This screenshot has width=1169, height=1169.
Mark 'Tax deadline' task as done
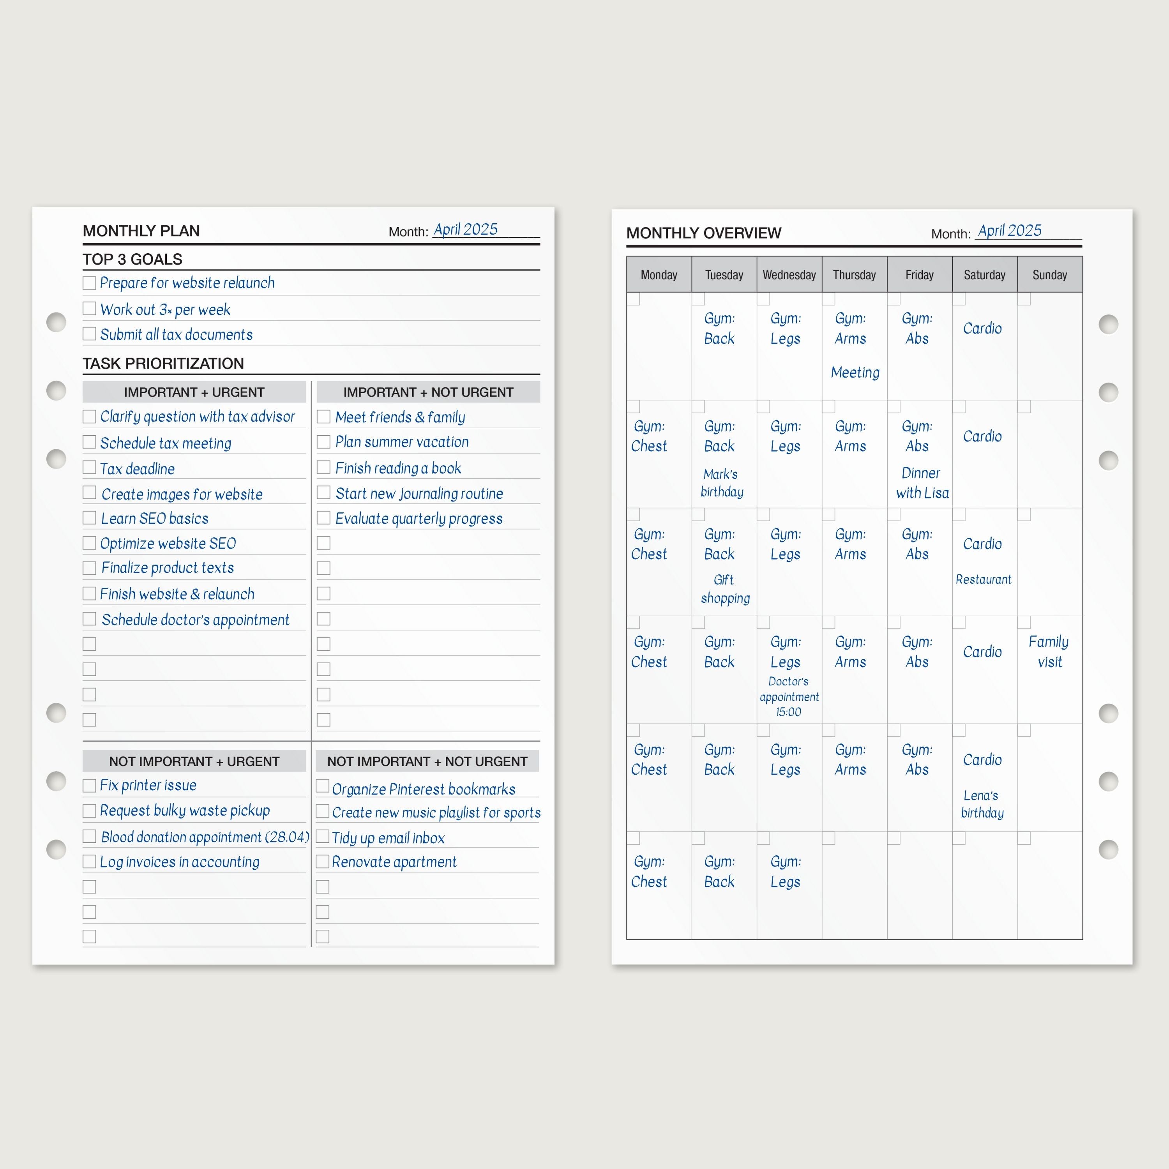pyautogui.click(x=89, y=468)
